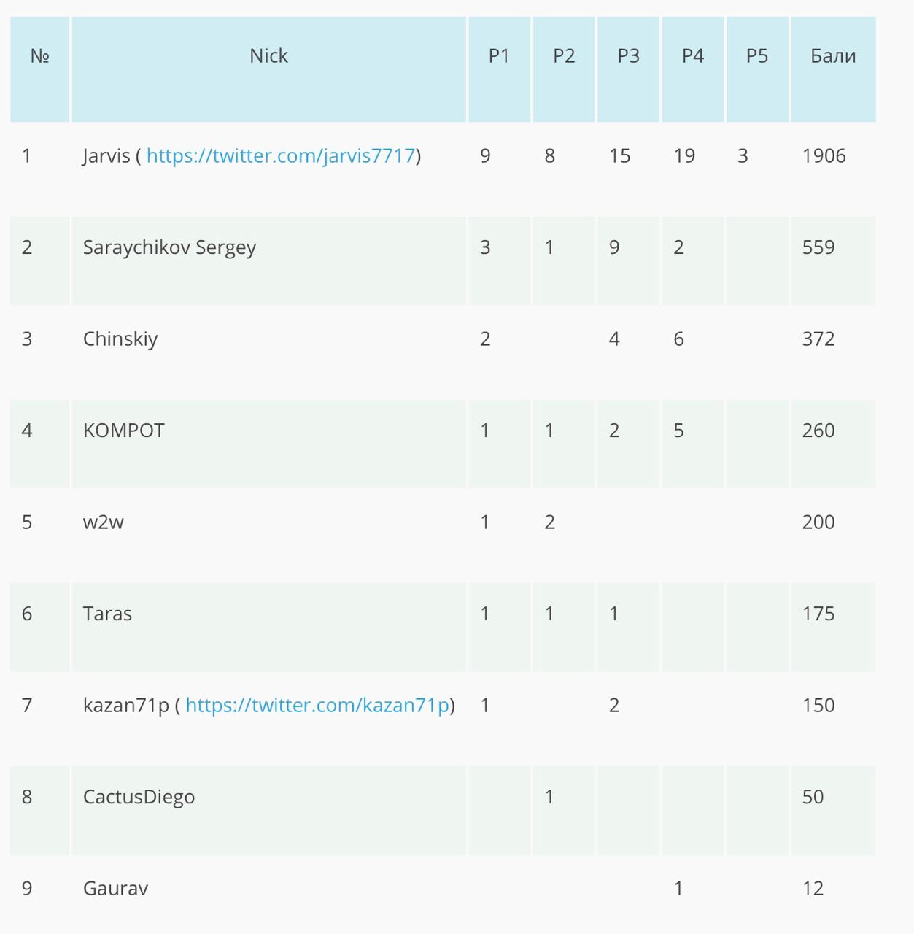Click the 559 score cell
Screen dimensions: 914x934
[818, 247]
